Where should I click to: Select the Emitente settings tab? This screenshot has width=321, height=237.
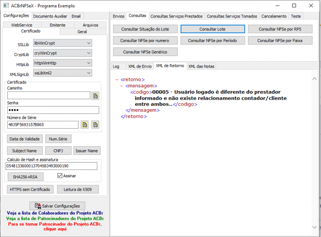(57, 25)
